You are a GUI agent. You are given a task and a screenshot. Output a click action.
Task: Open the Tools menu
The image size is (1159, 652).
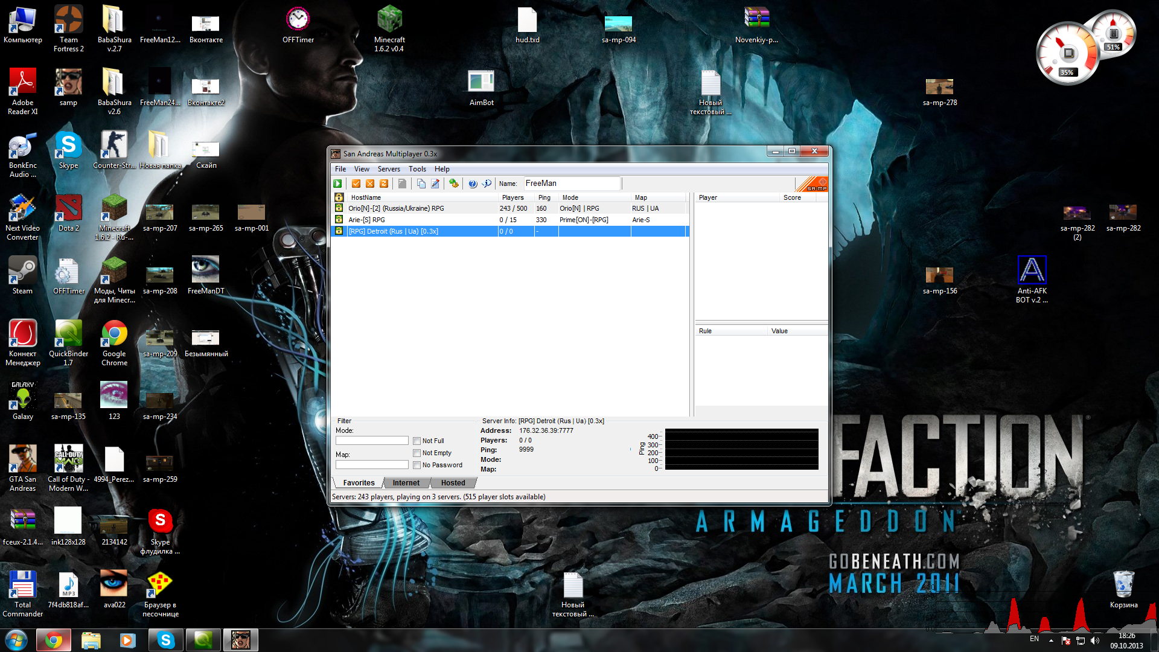(417, 169)
